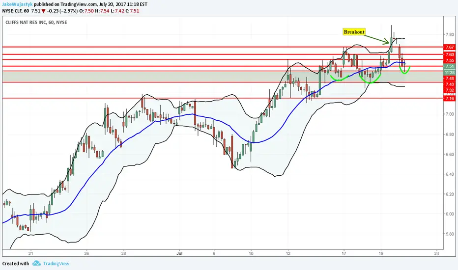Select the red 7.16 price level tag
The image size is (458, 270).
tap(449, 99)
